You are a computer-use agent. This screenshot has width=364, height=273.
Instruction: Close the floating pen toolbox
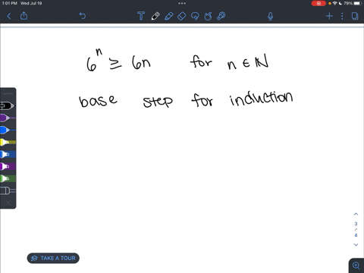click(8, 203)
